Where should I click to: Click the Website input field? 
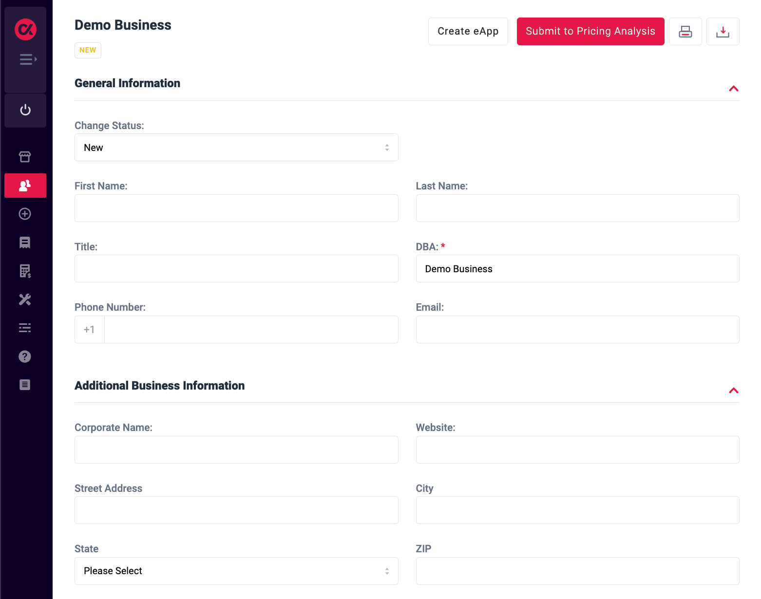[578, 450]
